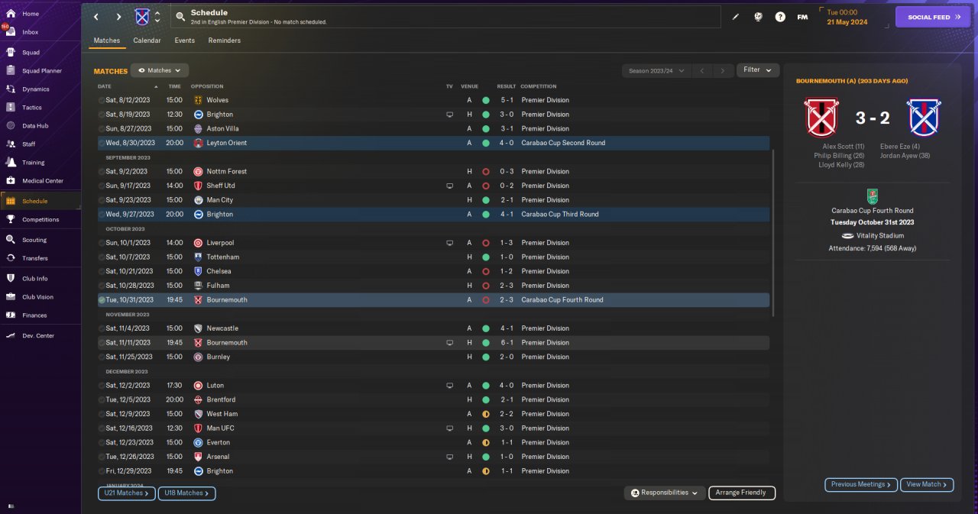Open the Social Feed button

click(x=933, y=17)
